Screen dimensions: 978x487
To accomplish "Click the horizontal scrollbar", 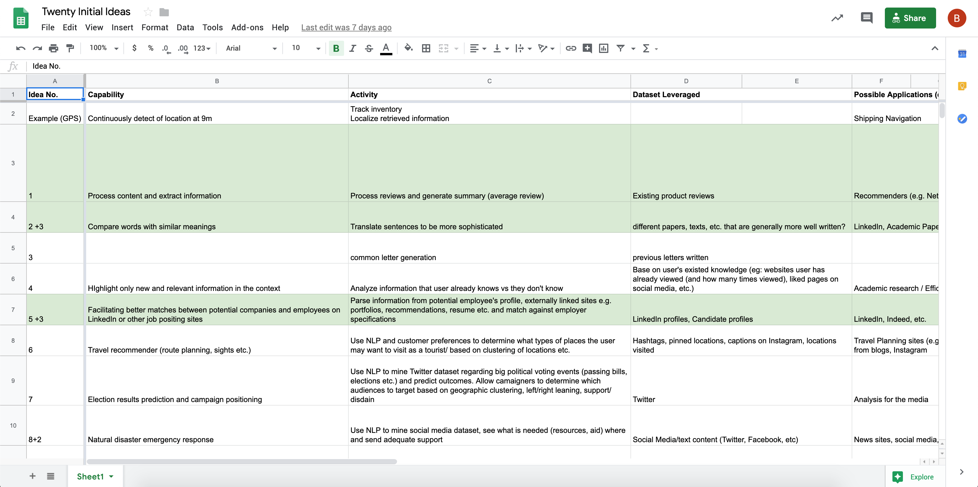I will pyautogui.click(x=242, y=462).
